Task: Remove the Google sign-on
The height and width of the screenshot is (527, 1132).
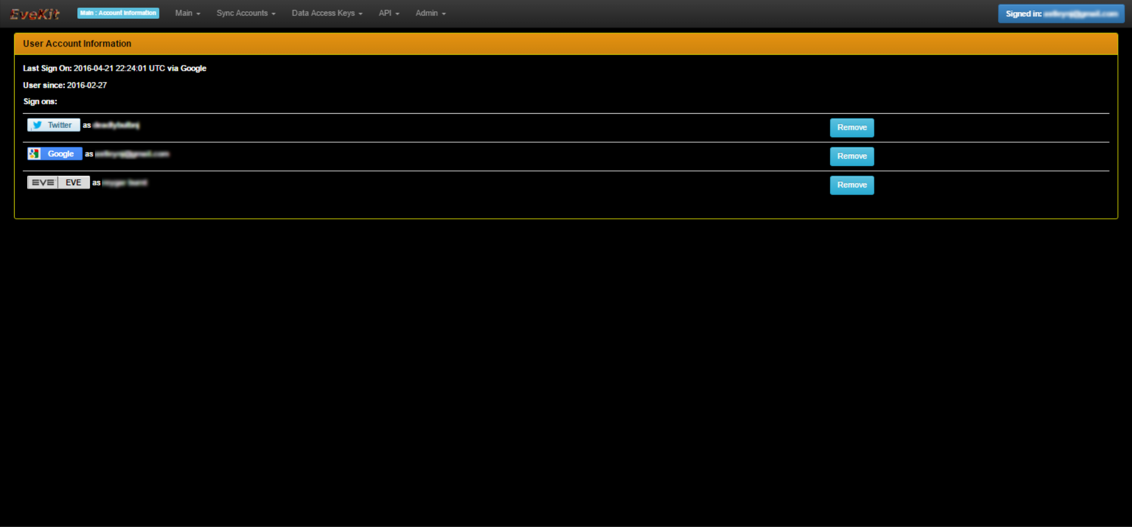Action: 852,156
